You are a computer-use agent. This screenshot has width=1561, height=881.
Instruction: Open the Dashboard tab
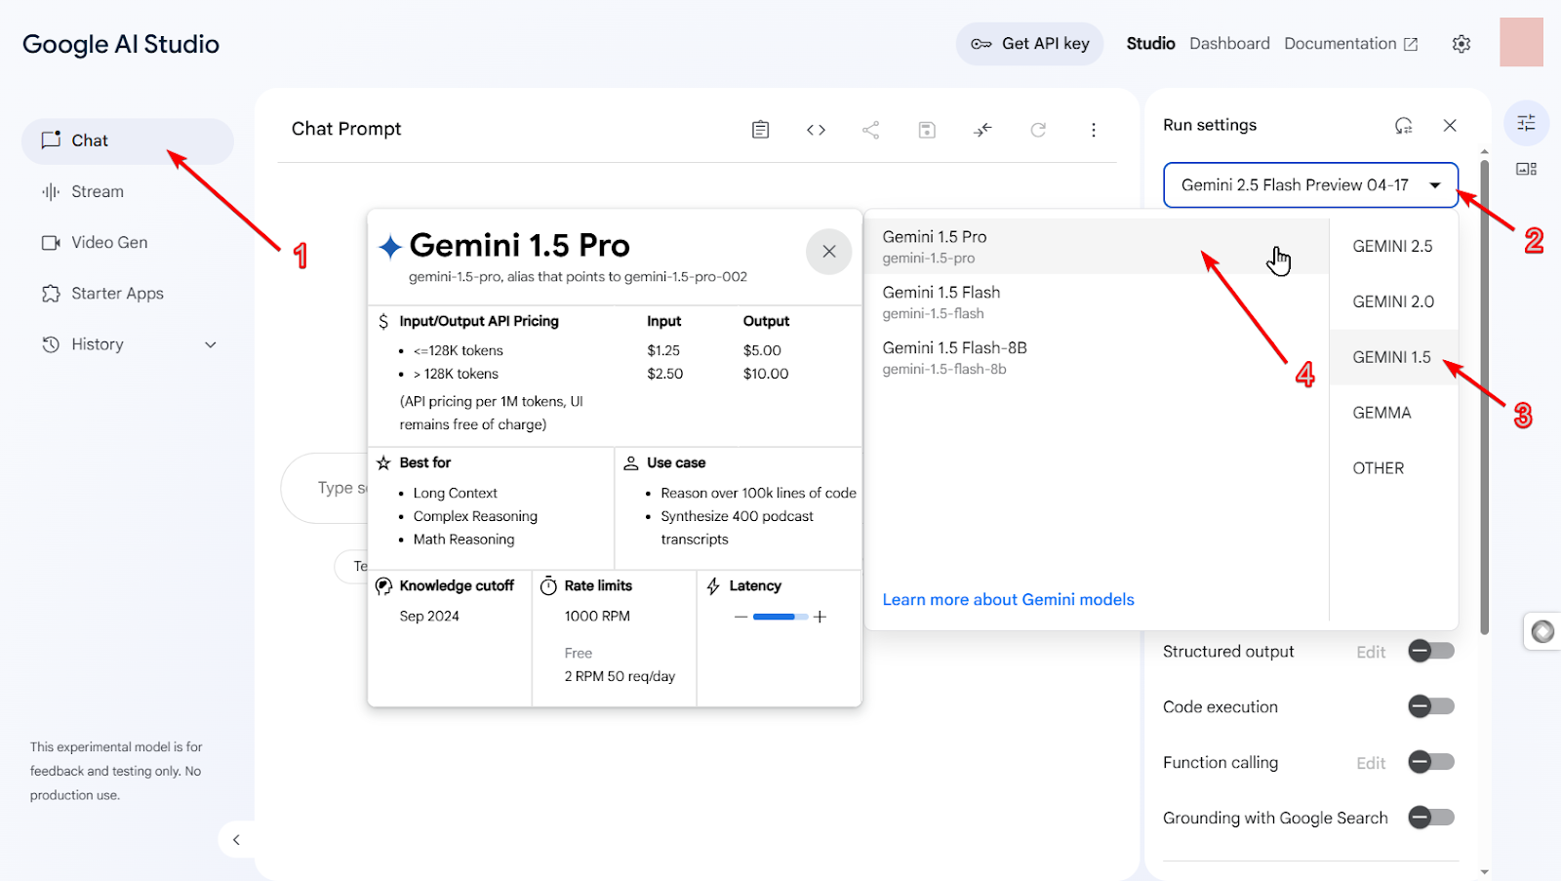click(1229, 44)
